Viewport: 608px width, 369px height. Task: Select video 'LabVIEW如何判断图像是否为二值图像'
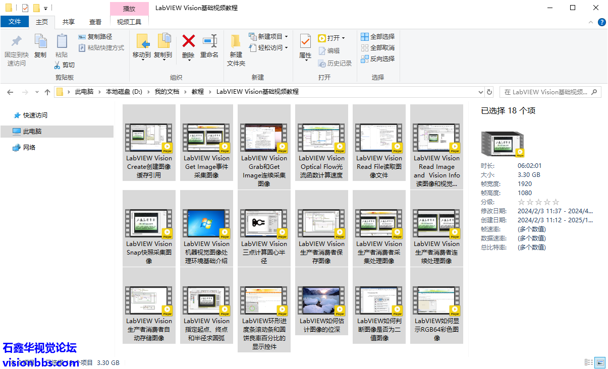379,305
